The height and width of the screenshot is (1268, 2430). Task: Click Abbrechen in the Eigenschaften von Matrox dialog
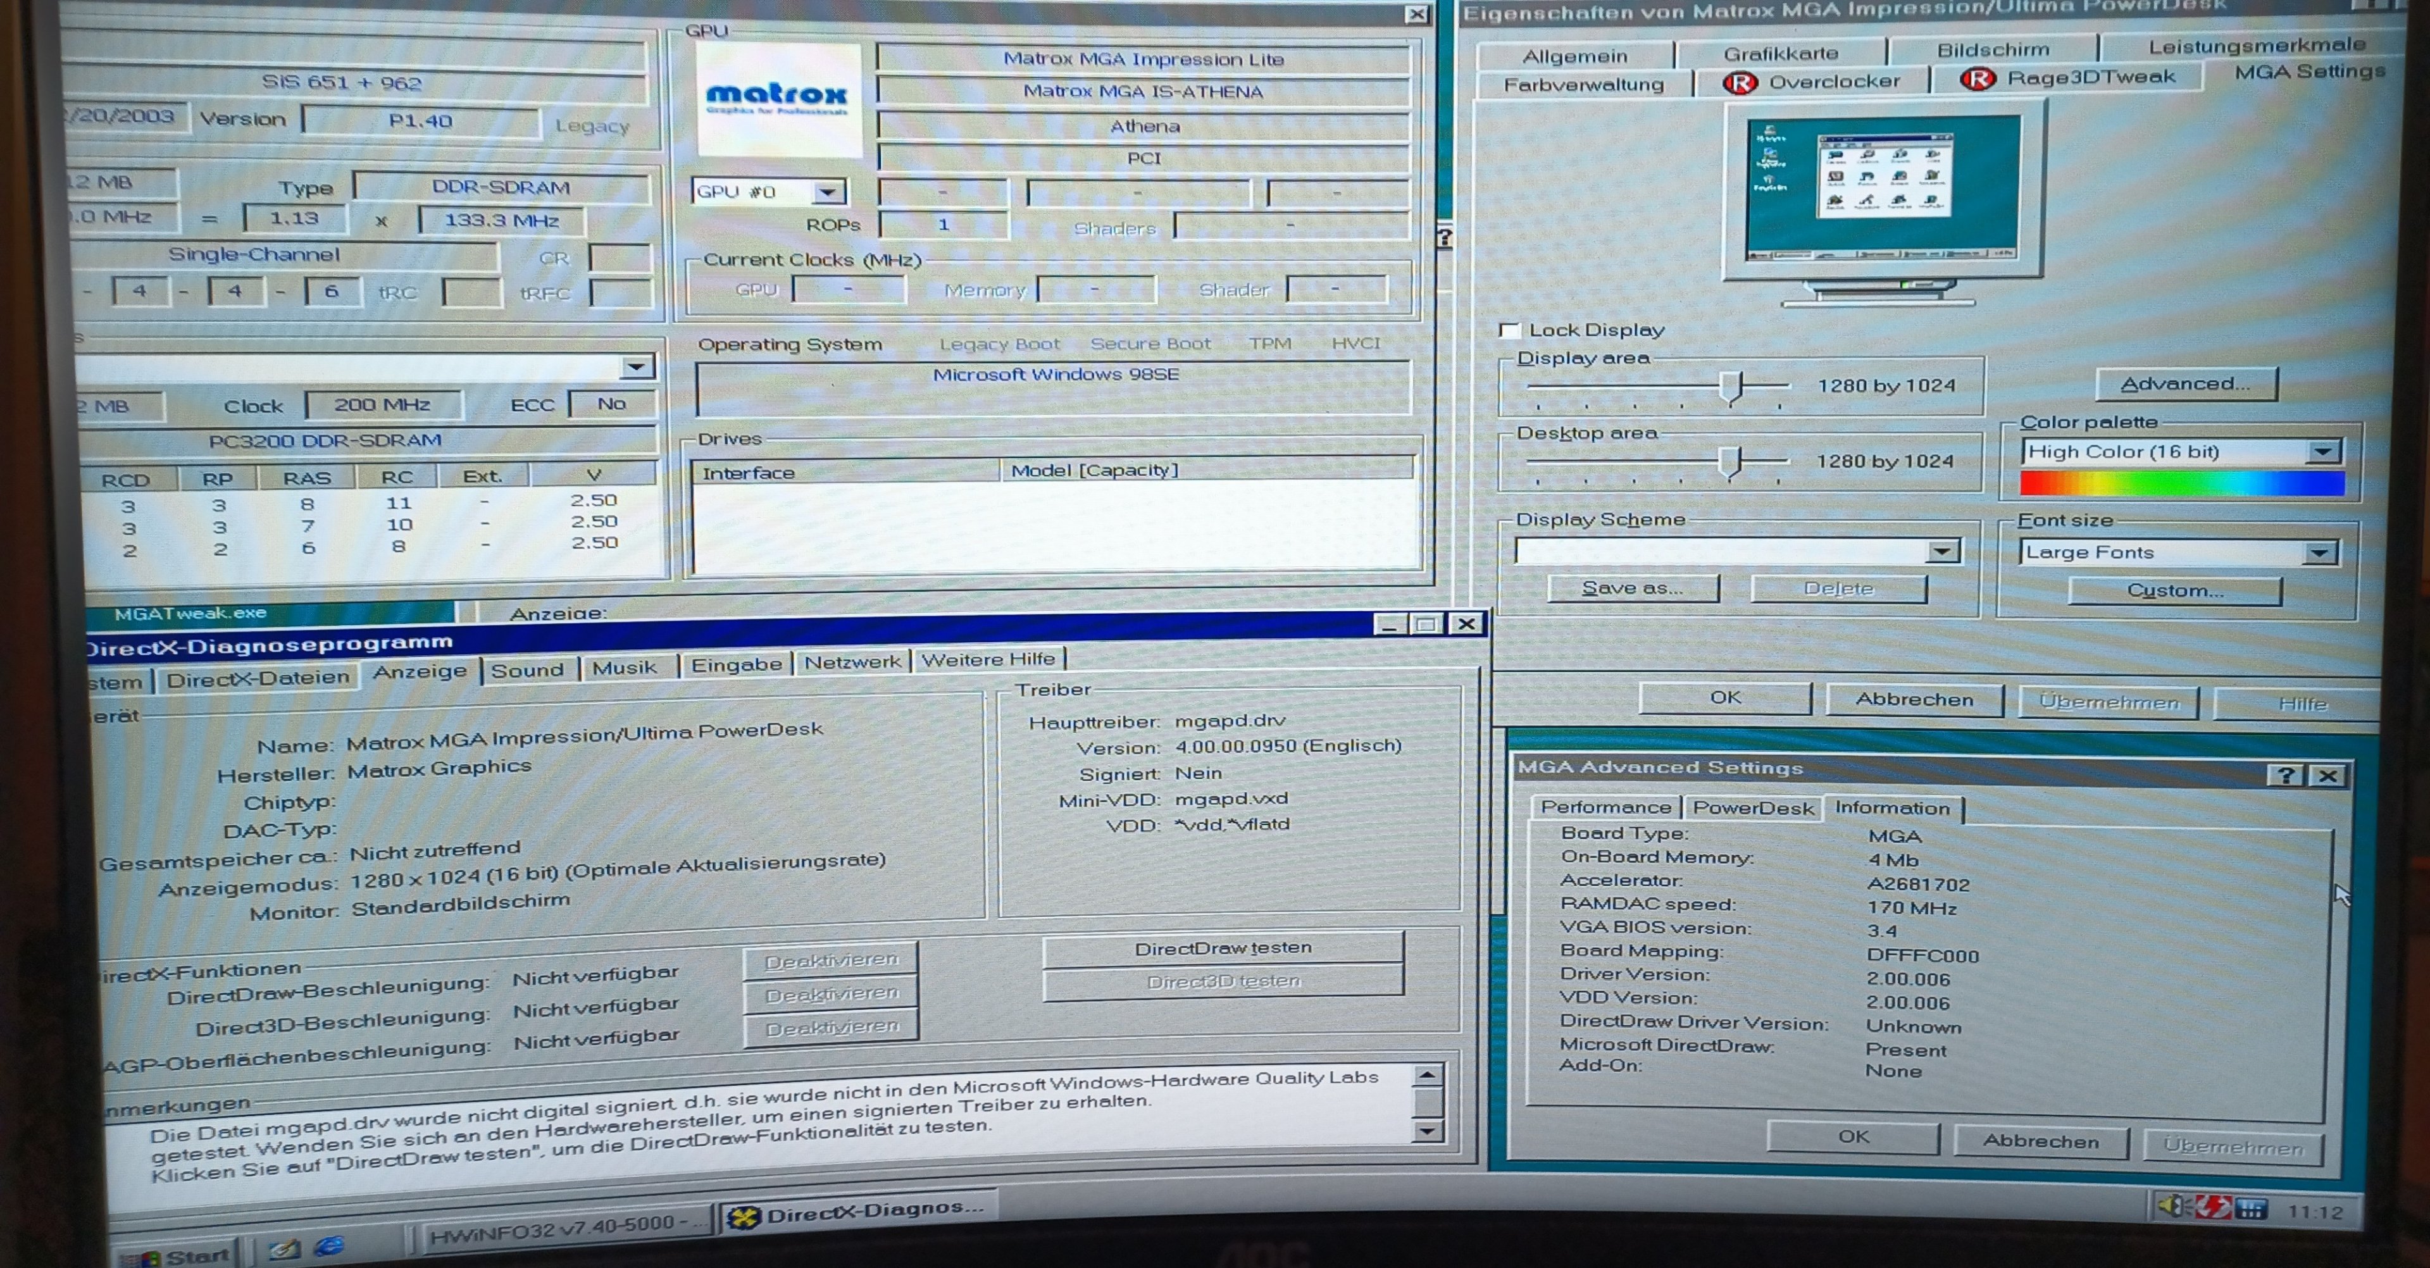(x=1914, y=699)
